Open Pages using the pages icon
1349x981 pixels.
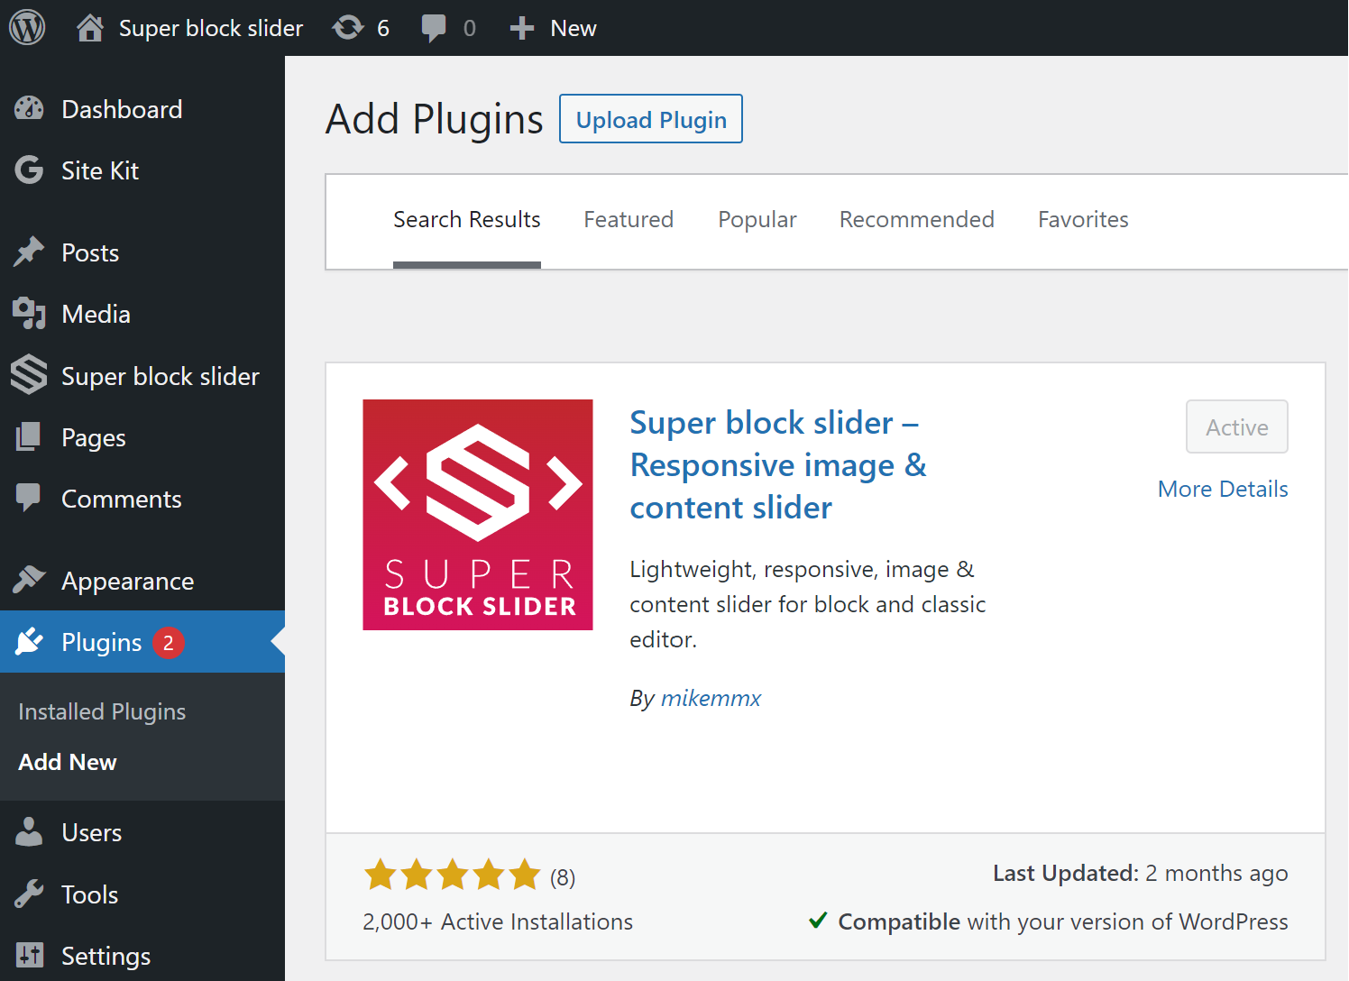(x=29, y=436)
